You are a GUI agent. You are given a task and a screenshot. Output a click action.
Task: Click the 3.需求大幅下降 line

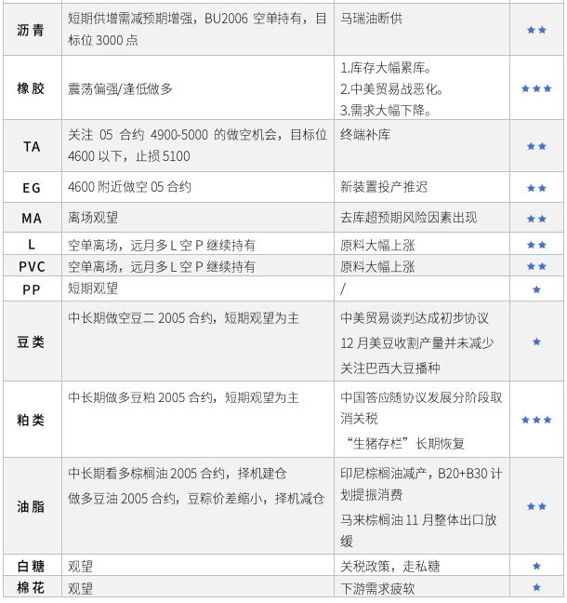coord(386,111)
